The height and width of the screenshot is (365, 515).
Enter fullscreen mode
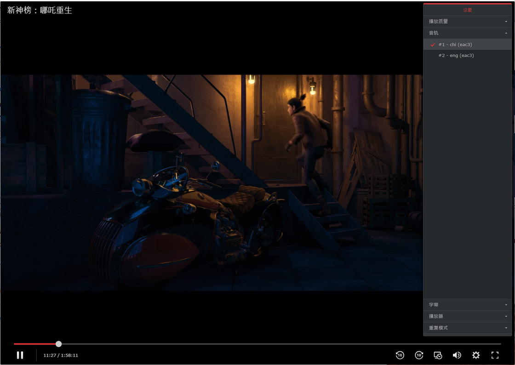(x=495, y=355)
